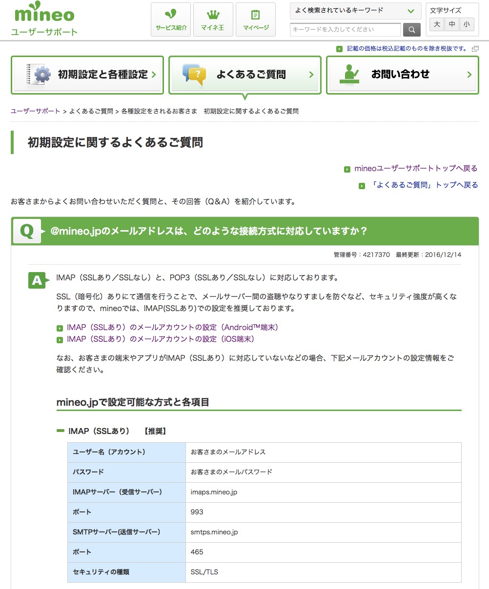The height and width of the screenshot is (589, 489).
Task: Click the magnifier search button
Action: (412, 30)
